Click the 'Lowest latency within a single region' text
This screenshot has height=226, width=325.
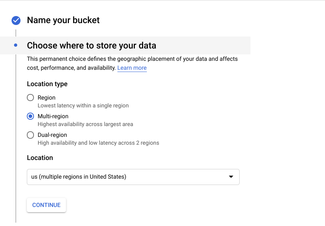click(83, 106)
